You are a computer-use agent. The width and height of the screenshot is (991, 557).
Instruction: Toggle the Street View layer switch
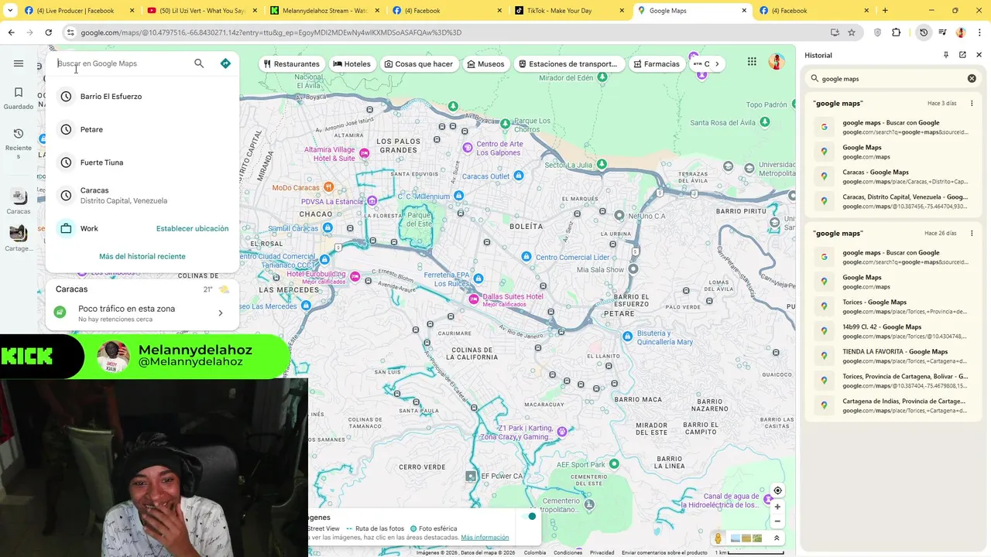pyautogui.click(x=530, y=516)
